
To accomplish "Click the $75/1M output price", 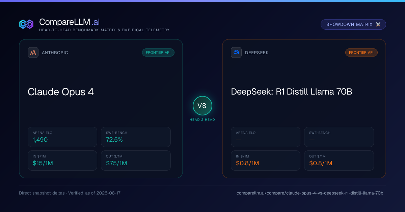I will [x=116, y=163].
